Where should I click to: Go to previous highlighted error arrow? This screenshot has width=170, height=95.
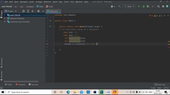[164, 16]
